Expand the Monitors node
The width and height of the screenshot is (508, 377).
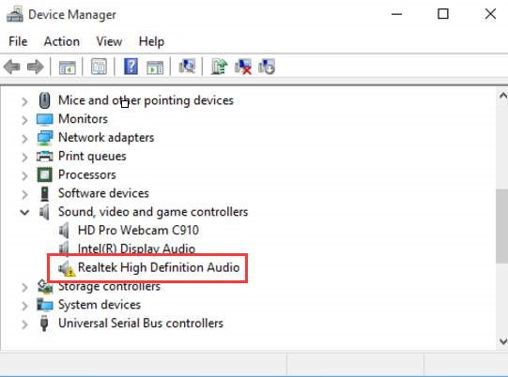coord(24,120)
